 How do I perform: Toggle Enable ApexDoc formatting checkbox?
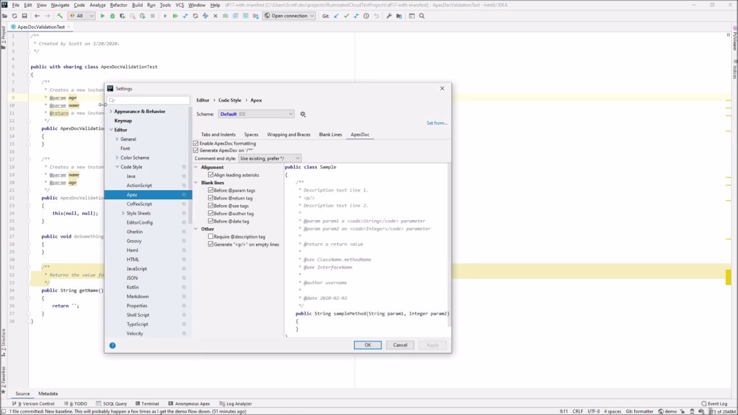[x=196, y=144]
